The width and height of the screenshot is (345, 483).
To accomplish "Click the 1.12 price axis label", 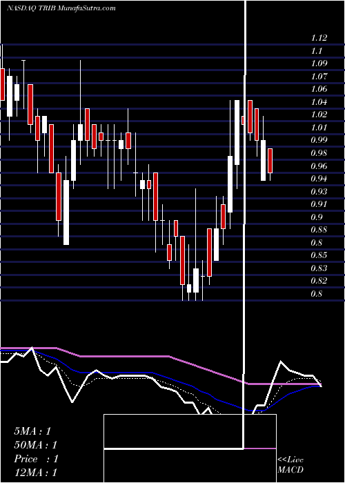I will pos(319,38).
